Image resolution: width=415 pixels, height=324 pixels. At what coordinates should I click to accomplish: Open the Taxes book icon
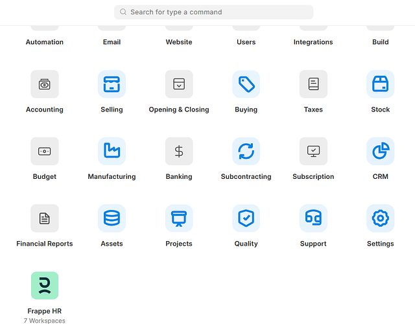[x=313, y=84]
